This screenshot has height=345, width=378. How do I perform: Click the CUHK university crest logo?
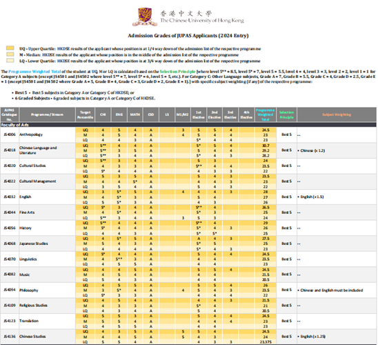point(145,17)
